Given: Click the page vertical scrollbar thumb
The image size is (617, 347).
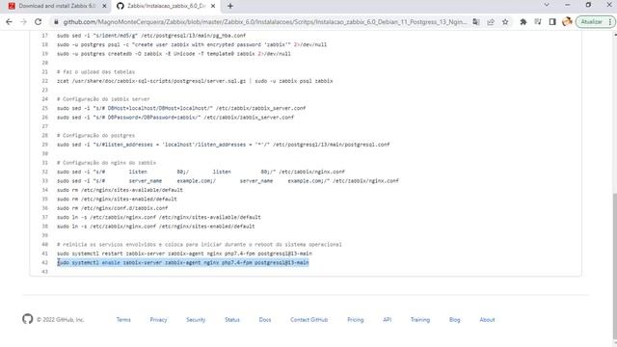Looking at the screenshot, I should 615,266.
